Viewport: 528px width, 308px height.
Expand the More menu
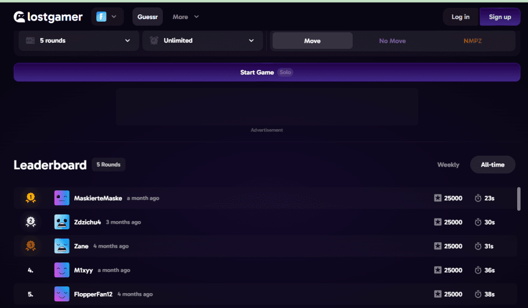click(185, 17)
